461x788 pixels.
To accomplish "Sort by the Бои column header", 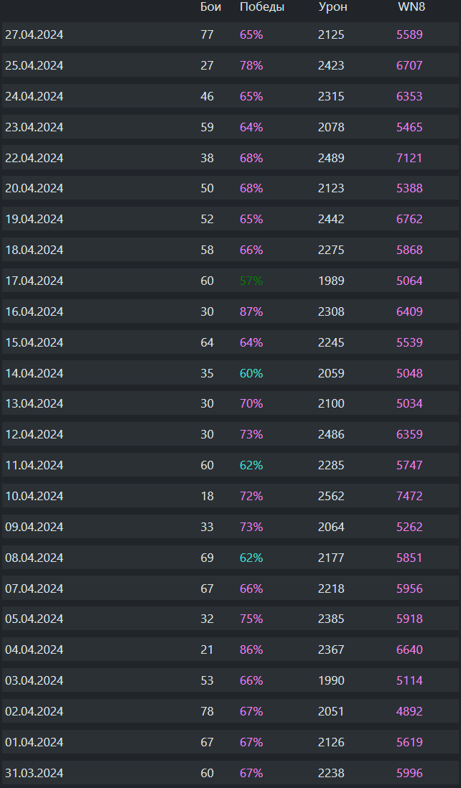I will [x=210, y=7].
